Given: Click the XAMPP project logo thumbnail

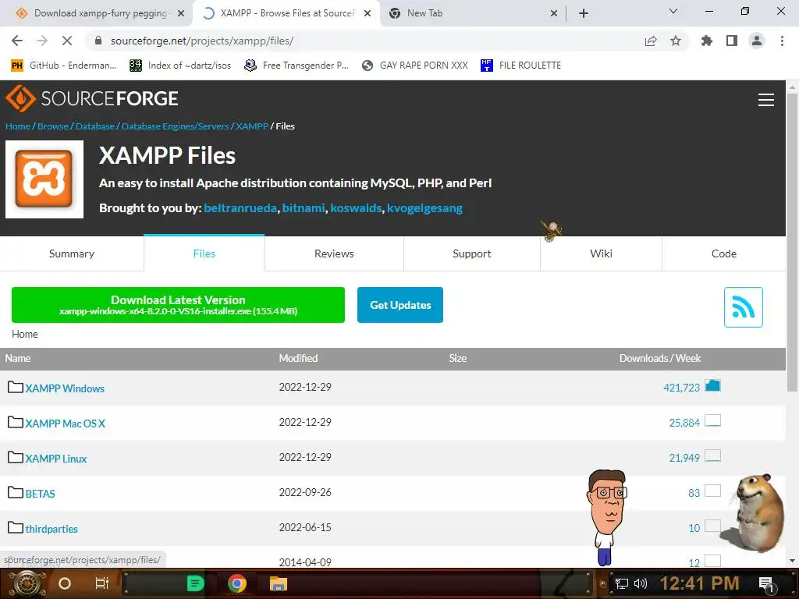Looking at the screenshot, I should click(x=44, y=179).
